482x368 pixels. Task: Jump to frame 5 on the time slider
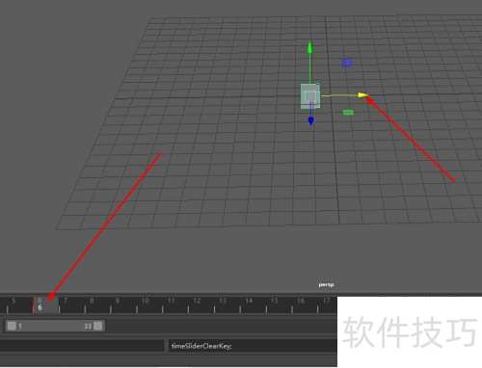click(x=13, y=301)
